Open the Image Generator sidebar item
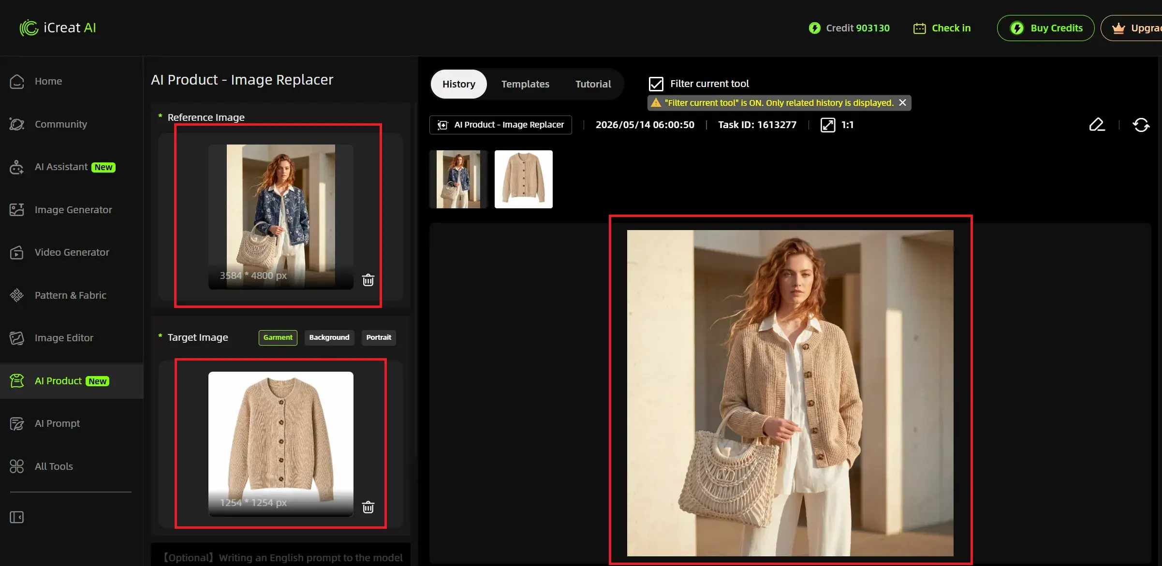Viewport: 1162px width, 566px height. 72,210
